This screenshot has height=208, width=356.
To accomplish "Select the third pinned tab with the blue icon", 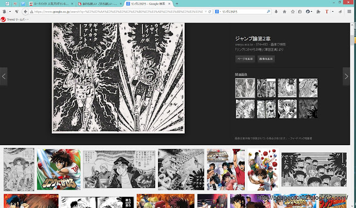I will click(23, 4).
